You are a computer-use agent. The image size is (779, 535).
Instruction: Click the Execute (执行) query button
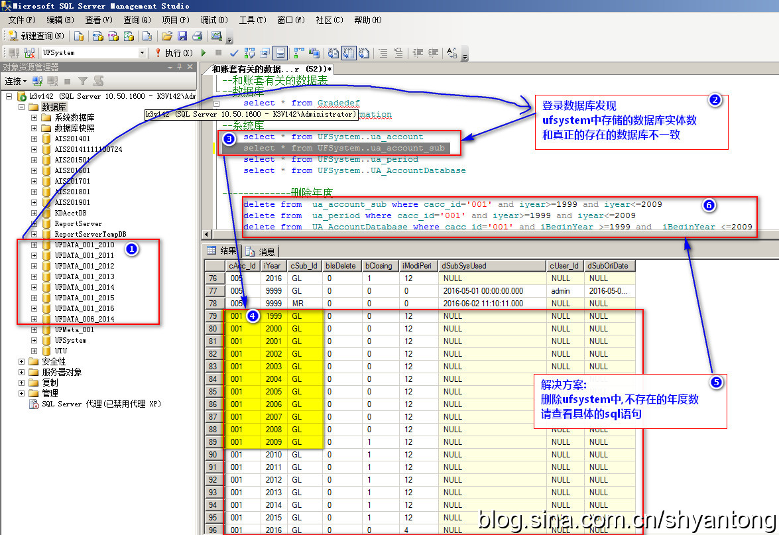174,53
